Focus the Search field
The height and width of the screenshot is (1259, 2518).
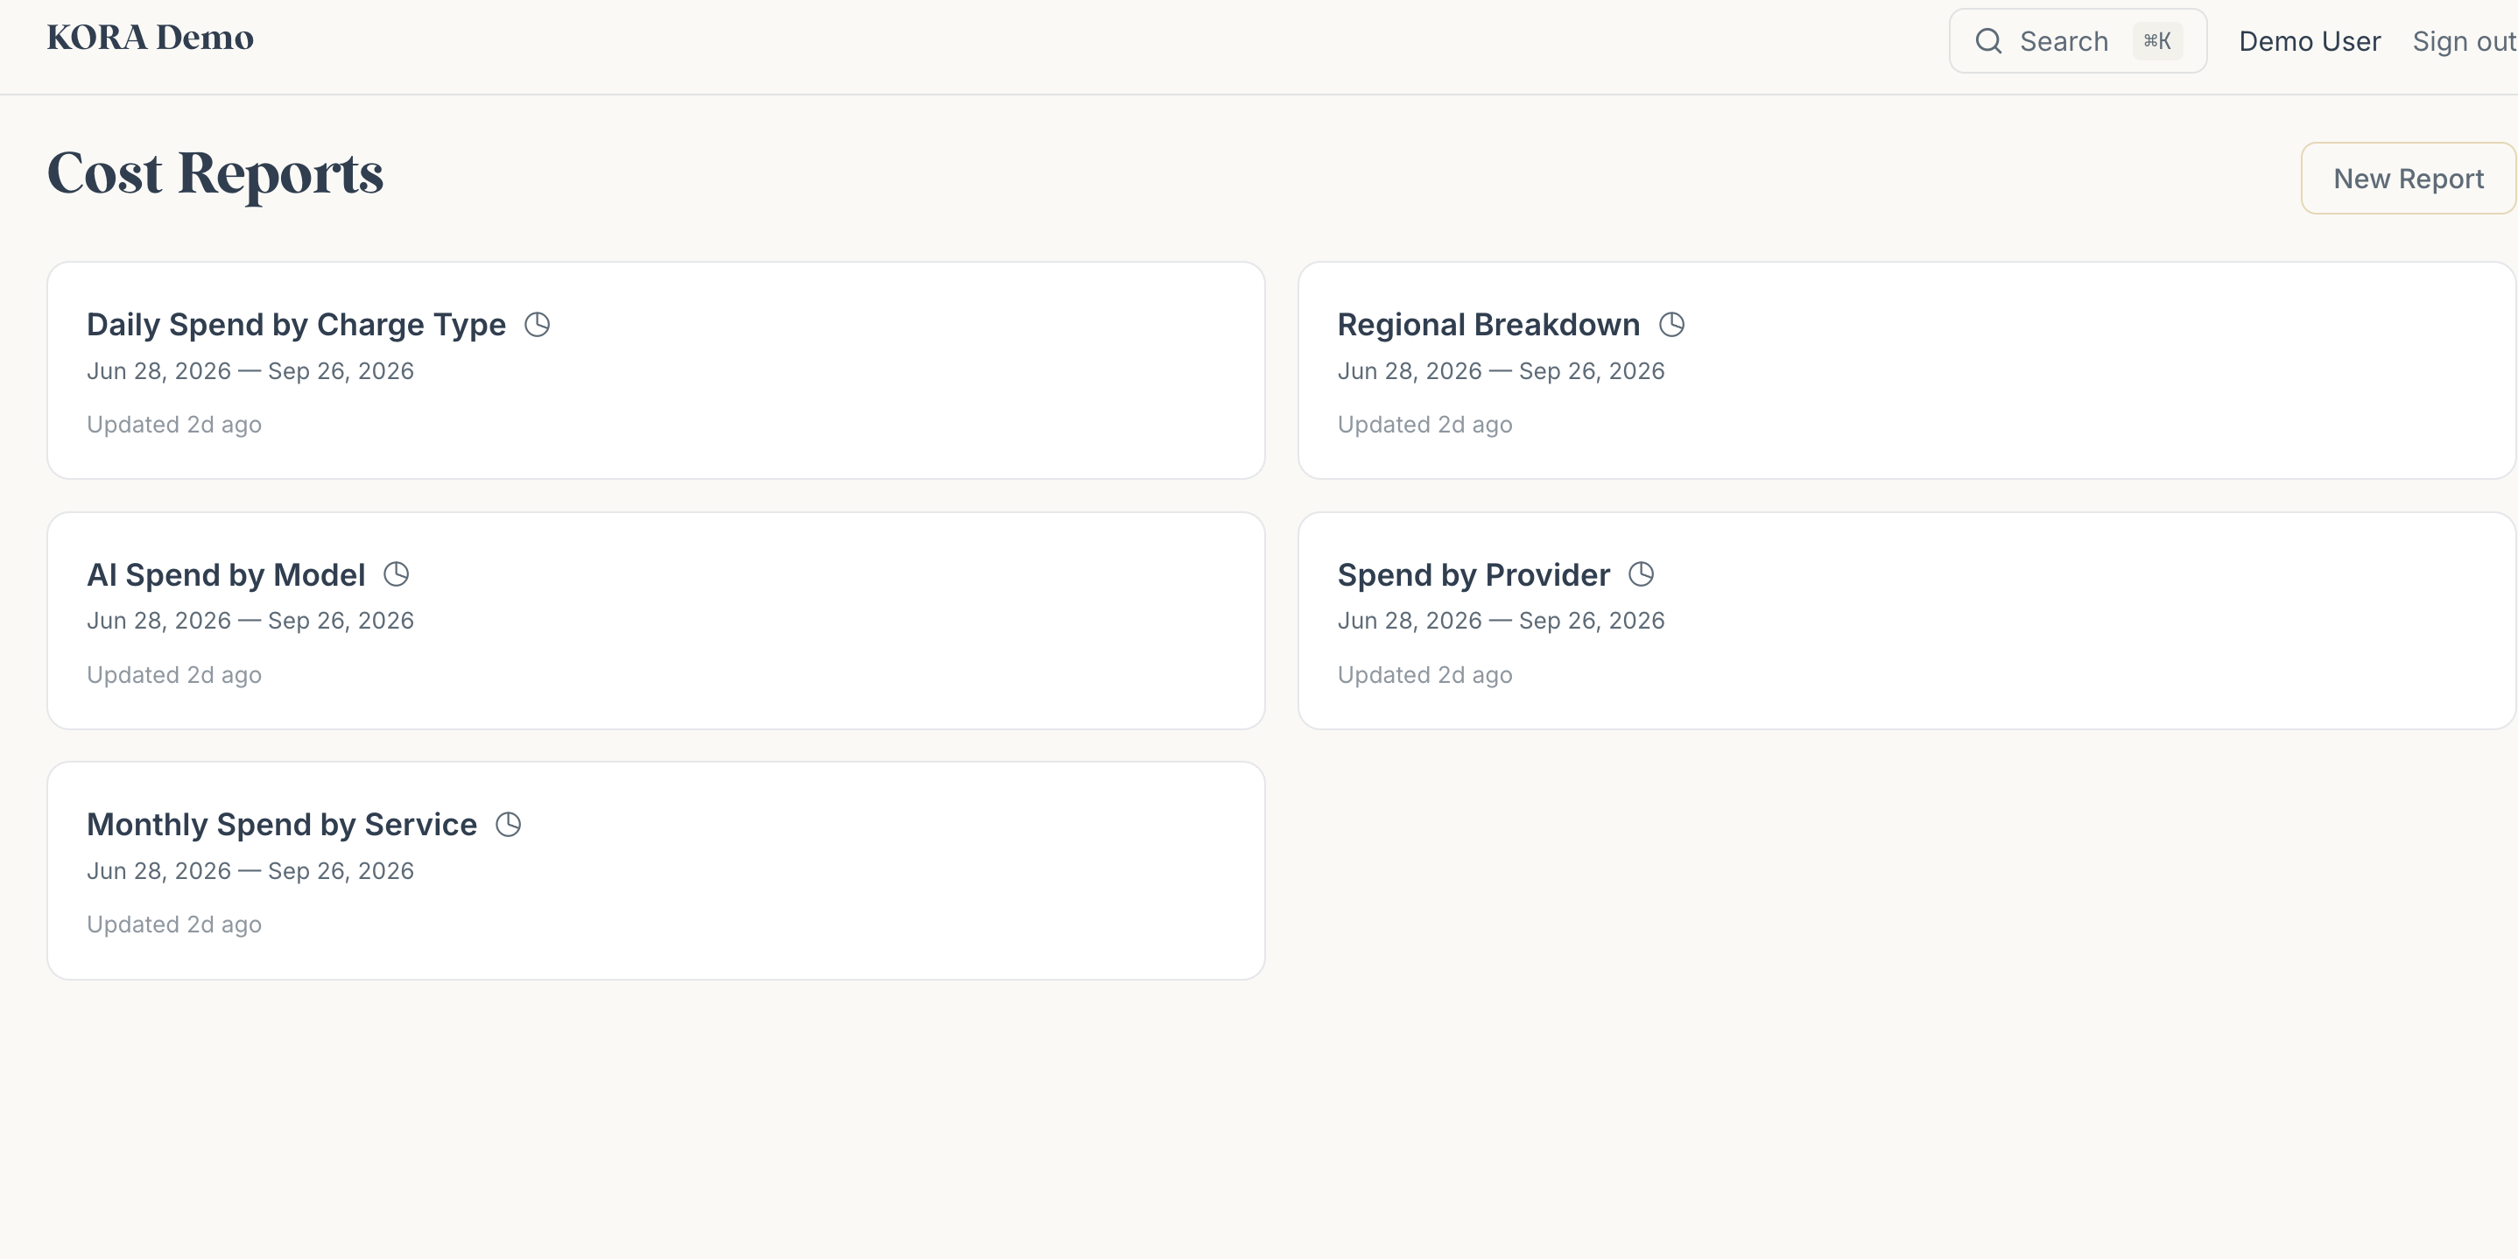pyautogui.click(x=2077, y=41)
